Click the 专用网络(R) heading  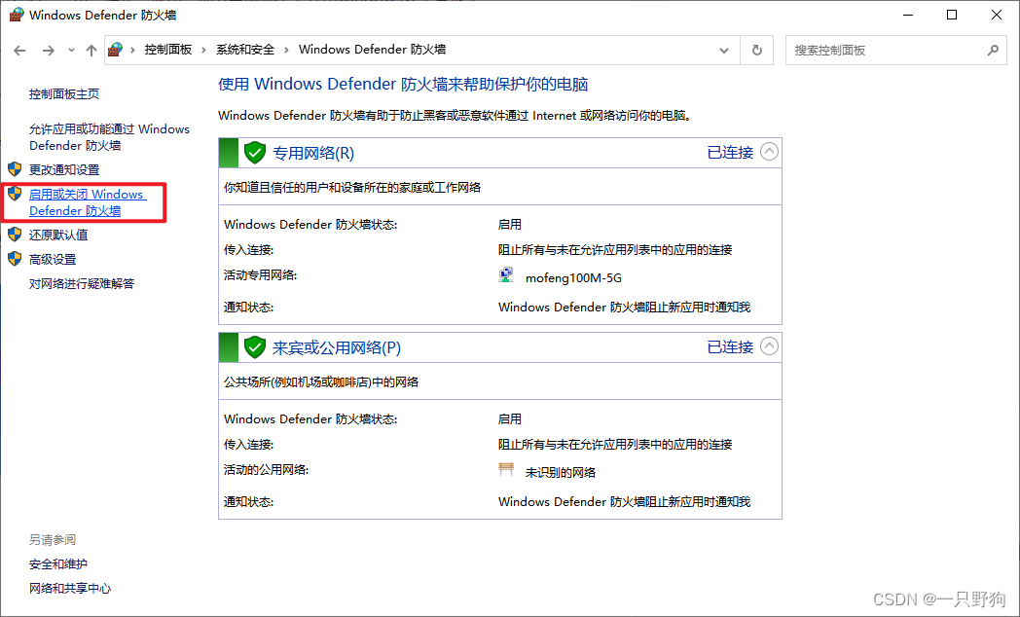point(312,153)
